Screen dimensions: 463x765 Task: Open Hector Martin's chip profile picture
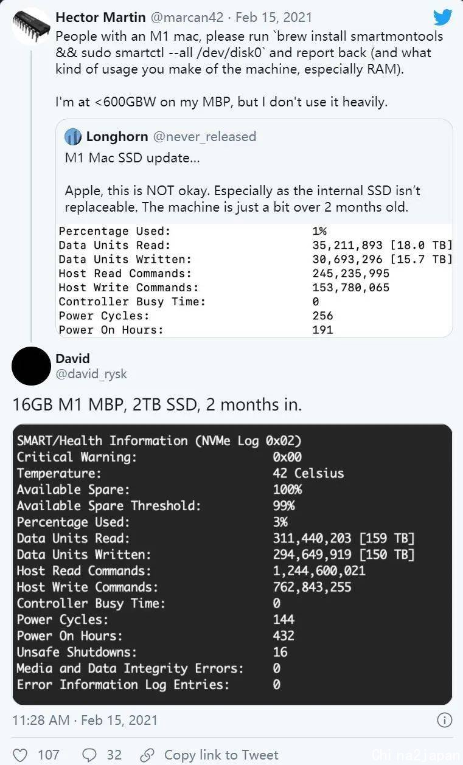(x=31, y=27)
